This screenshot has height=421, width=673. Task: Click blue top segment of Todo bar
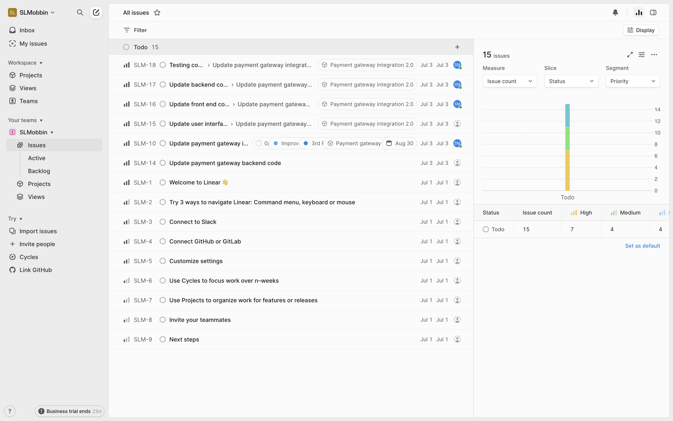[567, 115]
